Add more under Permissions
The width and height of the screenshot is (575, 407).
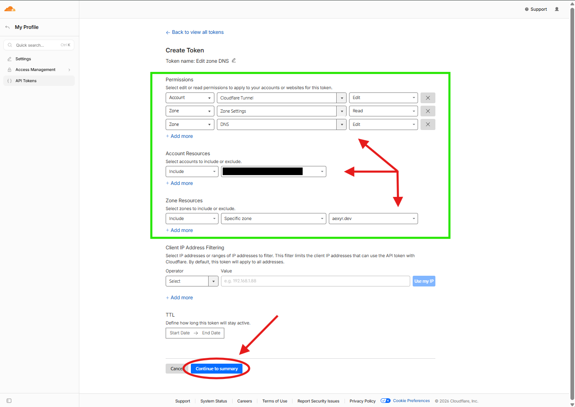pyautogui.click(x=179, y=136)
